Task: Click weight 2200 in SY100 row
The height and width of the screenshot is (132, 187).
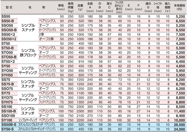Action: tap(80, 120)
